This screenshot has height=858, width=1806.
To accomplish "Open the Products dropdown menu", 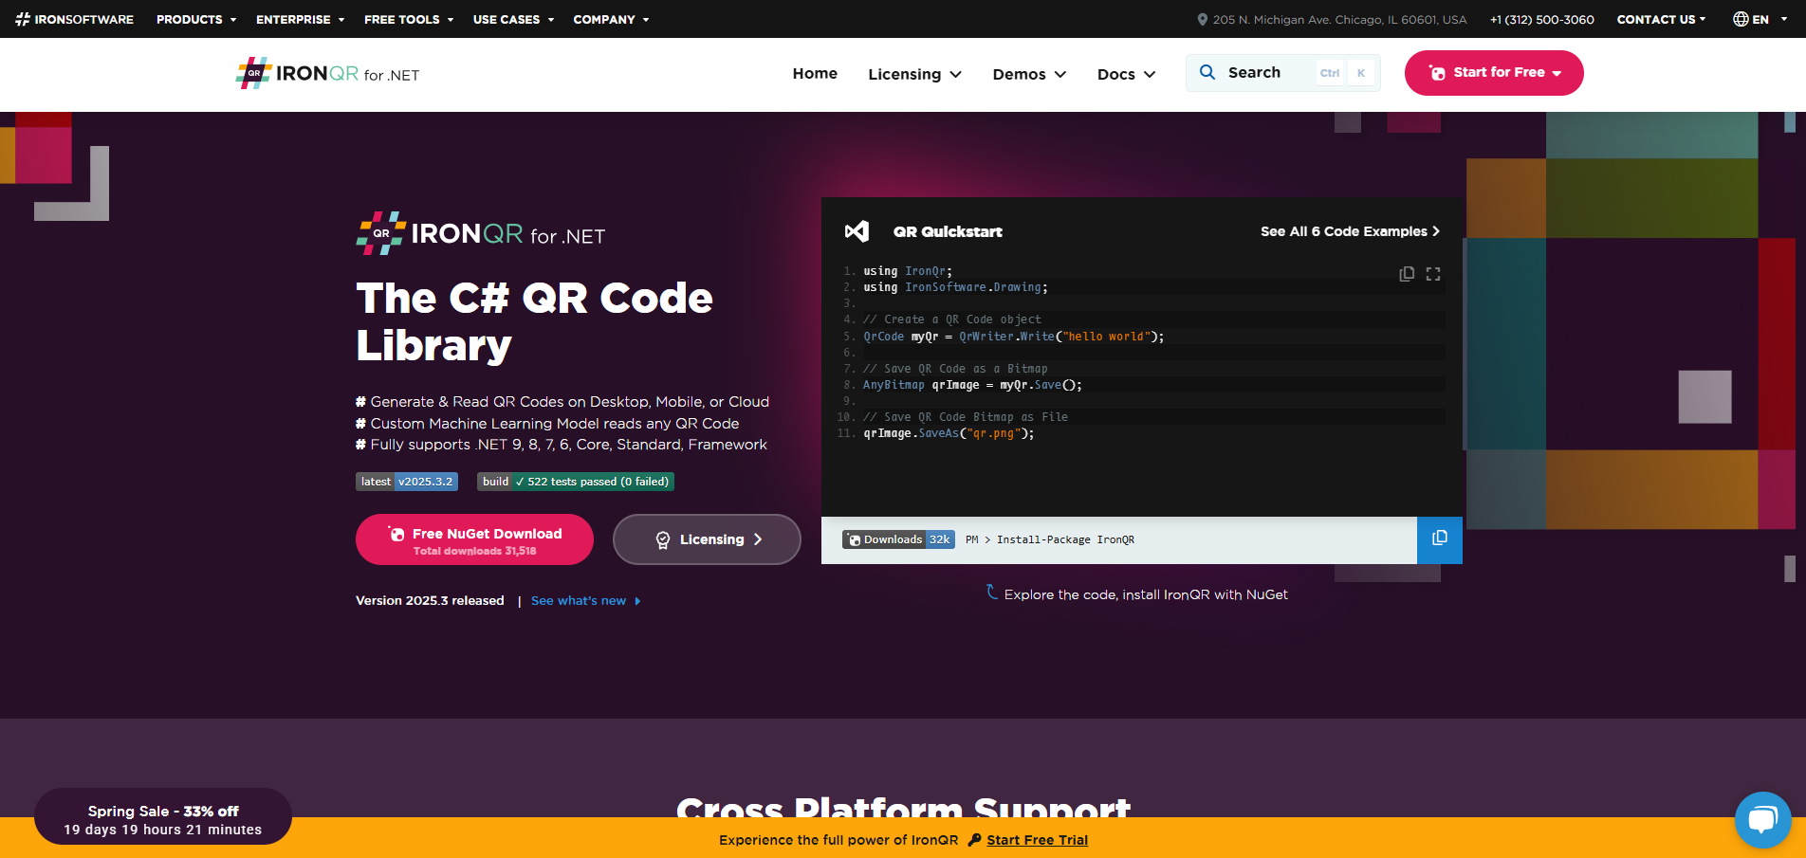I will tap(196, 19).
